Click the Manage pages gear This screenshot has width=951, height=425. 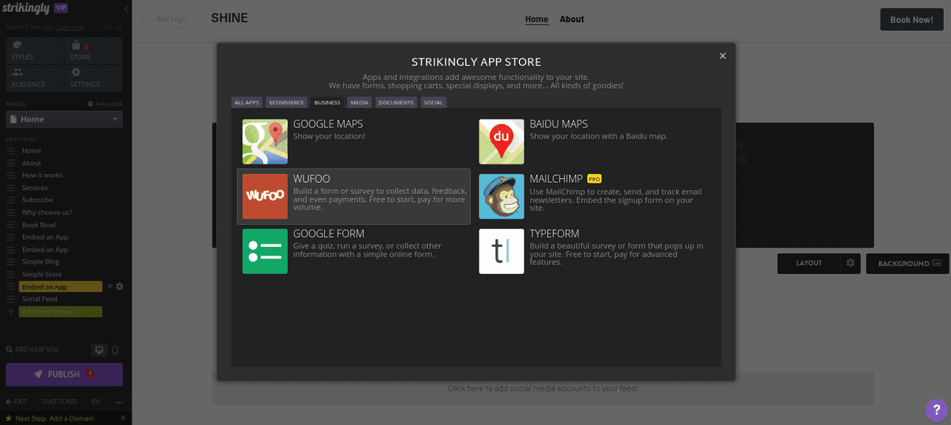point(90,104)
